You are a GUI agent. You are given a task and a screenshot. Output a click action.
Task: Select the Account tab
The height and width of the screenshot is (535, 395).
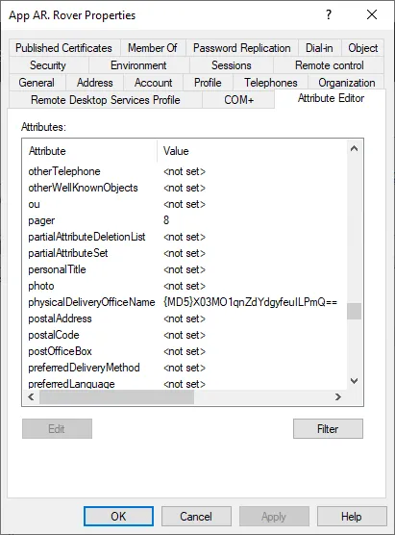click(x=154, y=83)
